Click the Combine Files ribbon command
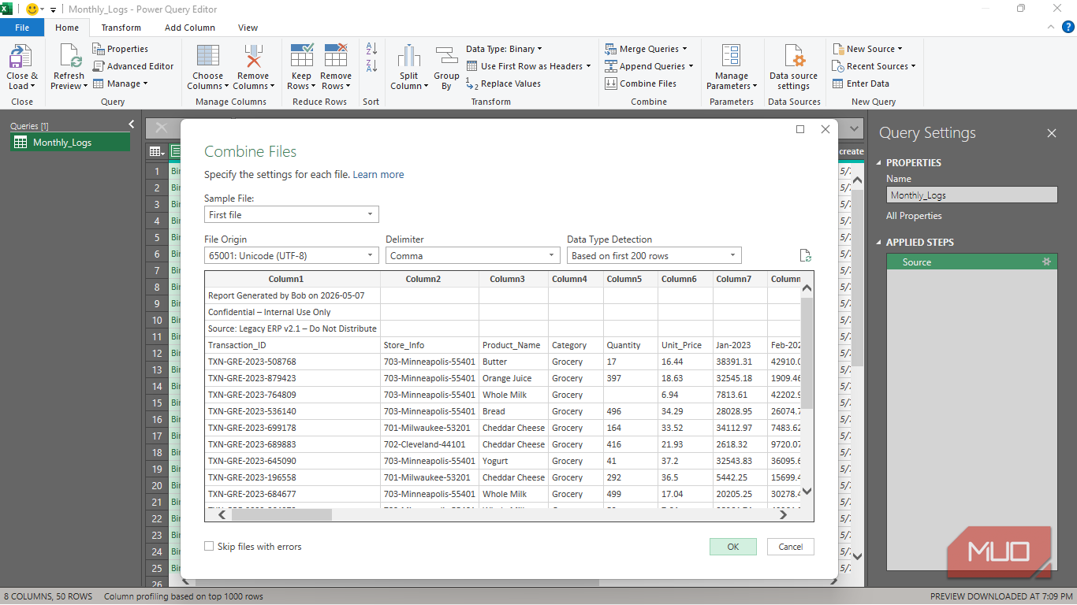This screenshot has height=605, width=1077. coord(641,84)
